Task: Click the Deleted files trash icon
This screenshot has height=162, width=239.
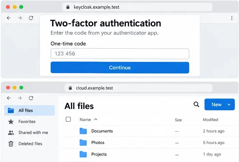Action: [x=11, y=144]
